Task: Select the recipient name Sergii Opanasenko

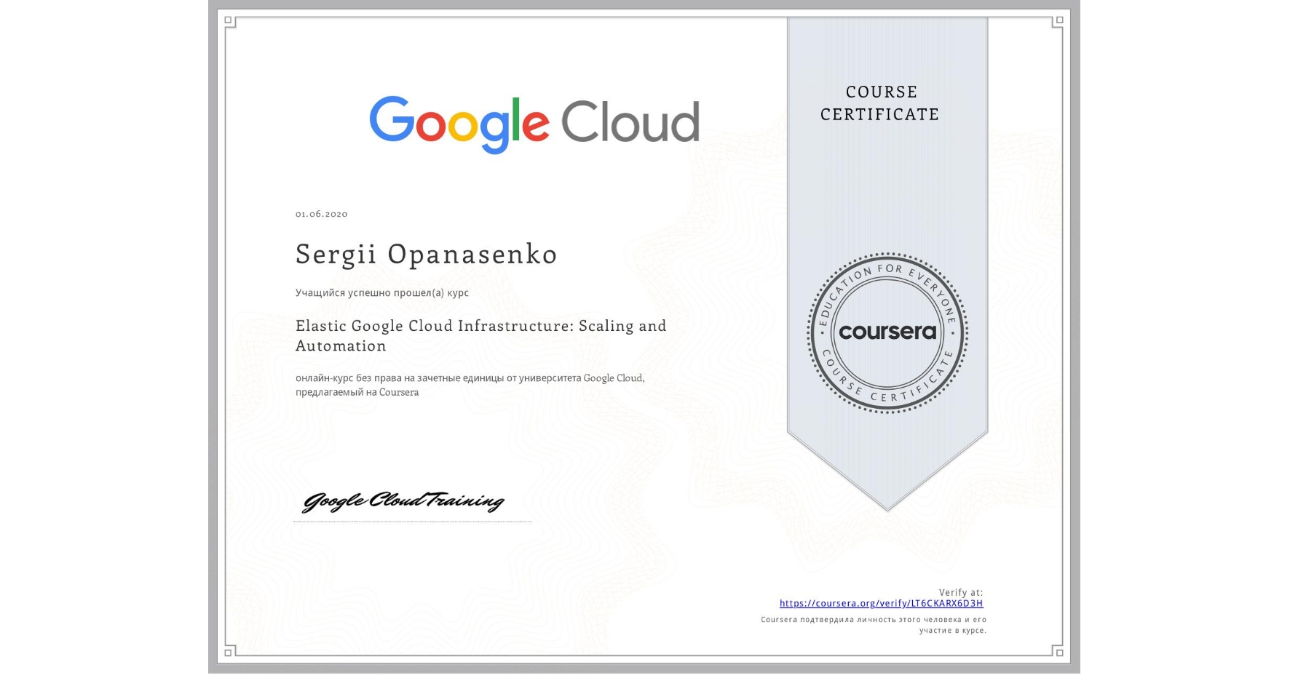Action: tap(426, 255)
